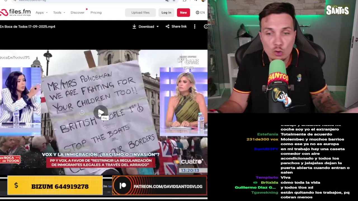Click chat username Guillermo Diaz G...

point(255,188)
